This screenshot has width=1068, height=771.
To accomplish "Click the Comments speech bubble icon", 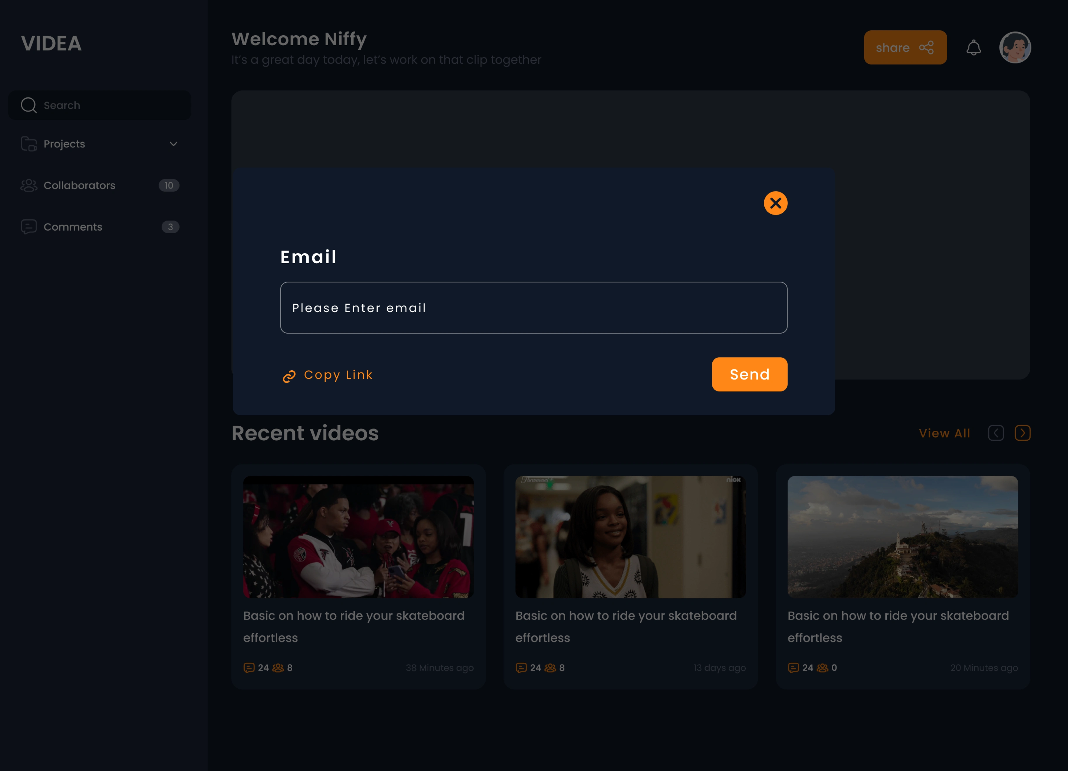I will [29, 227].
